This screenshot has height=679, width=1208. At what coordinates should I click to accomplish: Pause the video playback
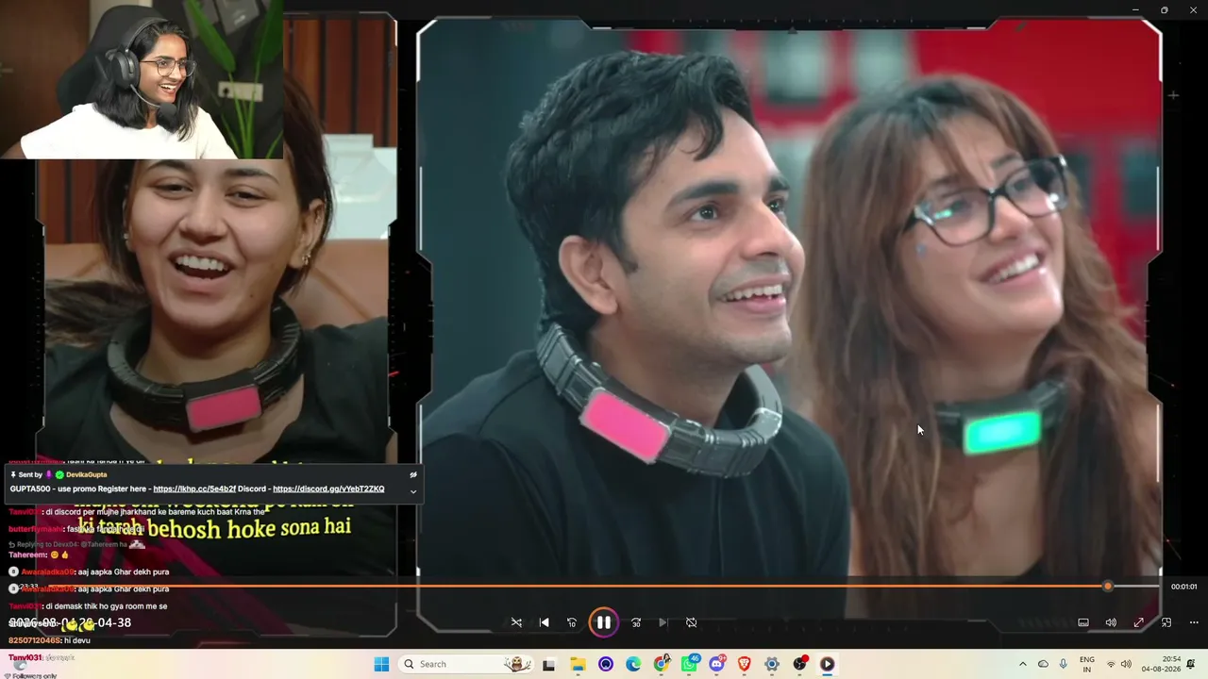coord(603,622)
